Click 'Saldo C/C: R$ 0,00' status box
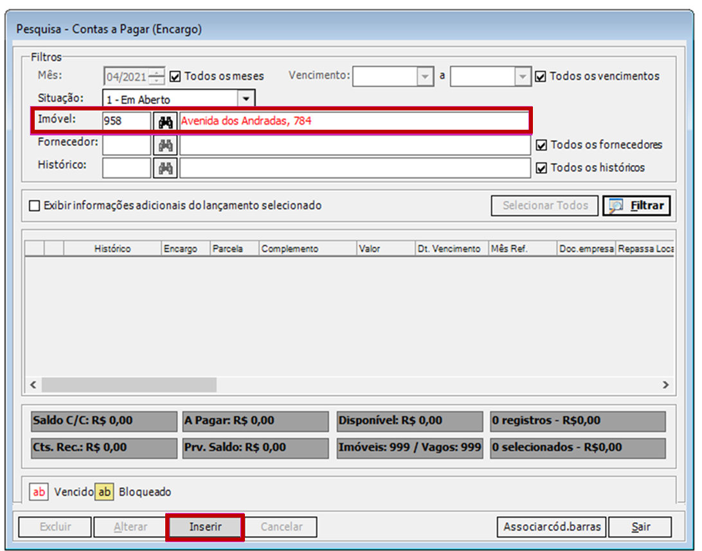 point(104,421)
